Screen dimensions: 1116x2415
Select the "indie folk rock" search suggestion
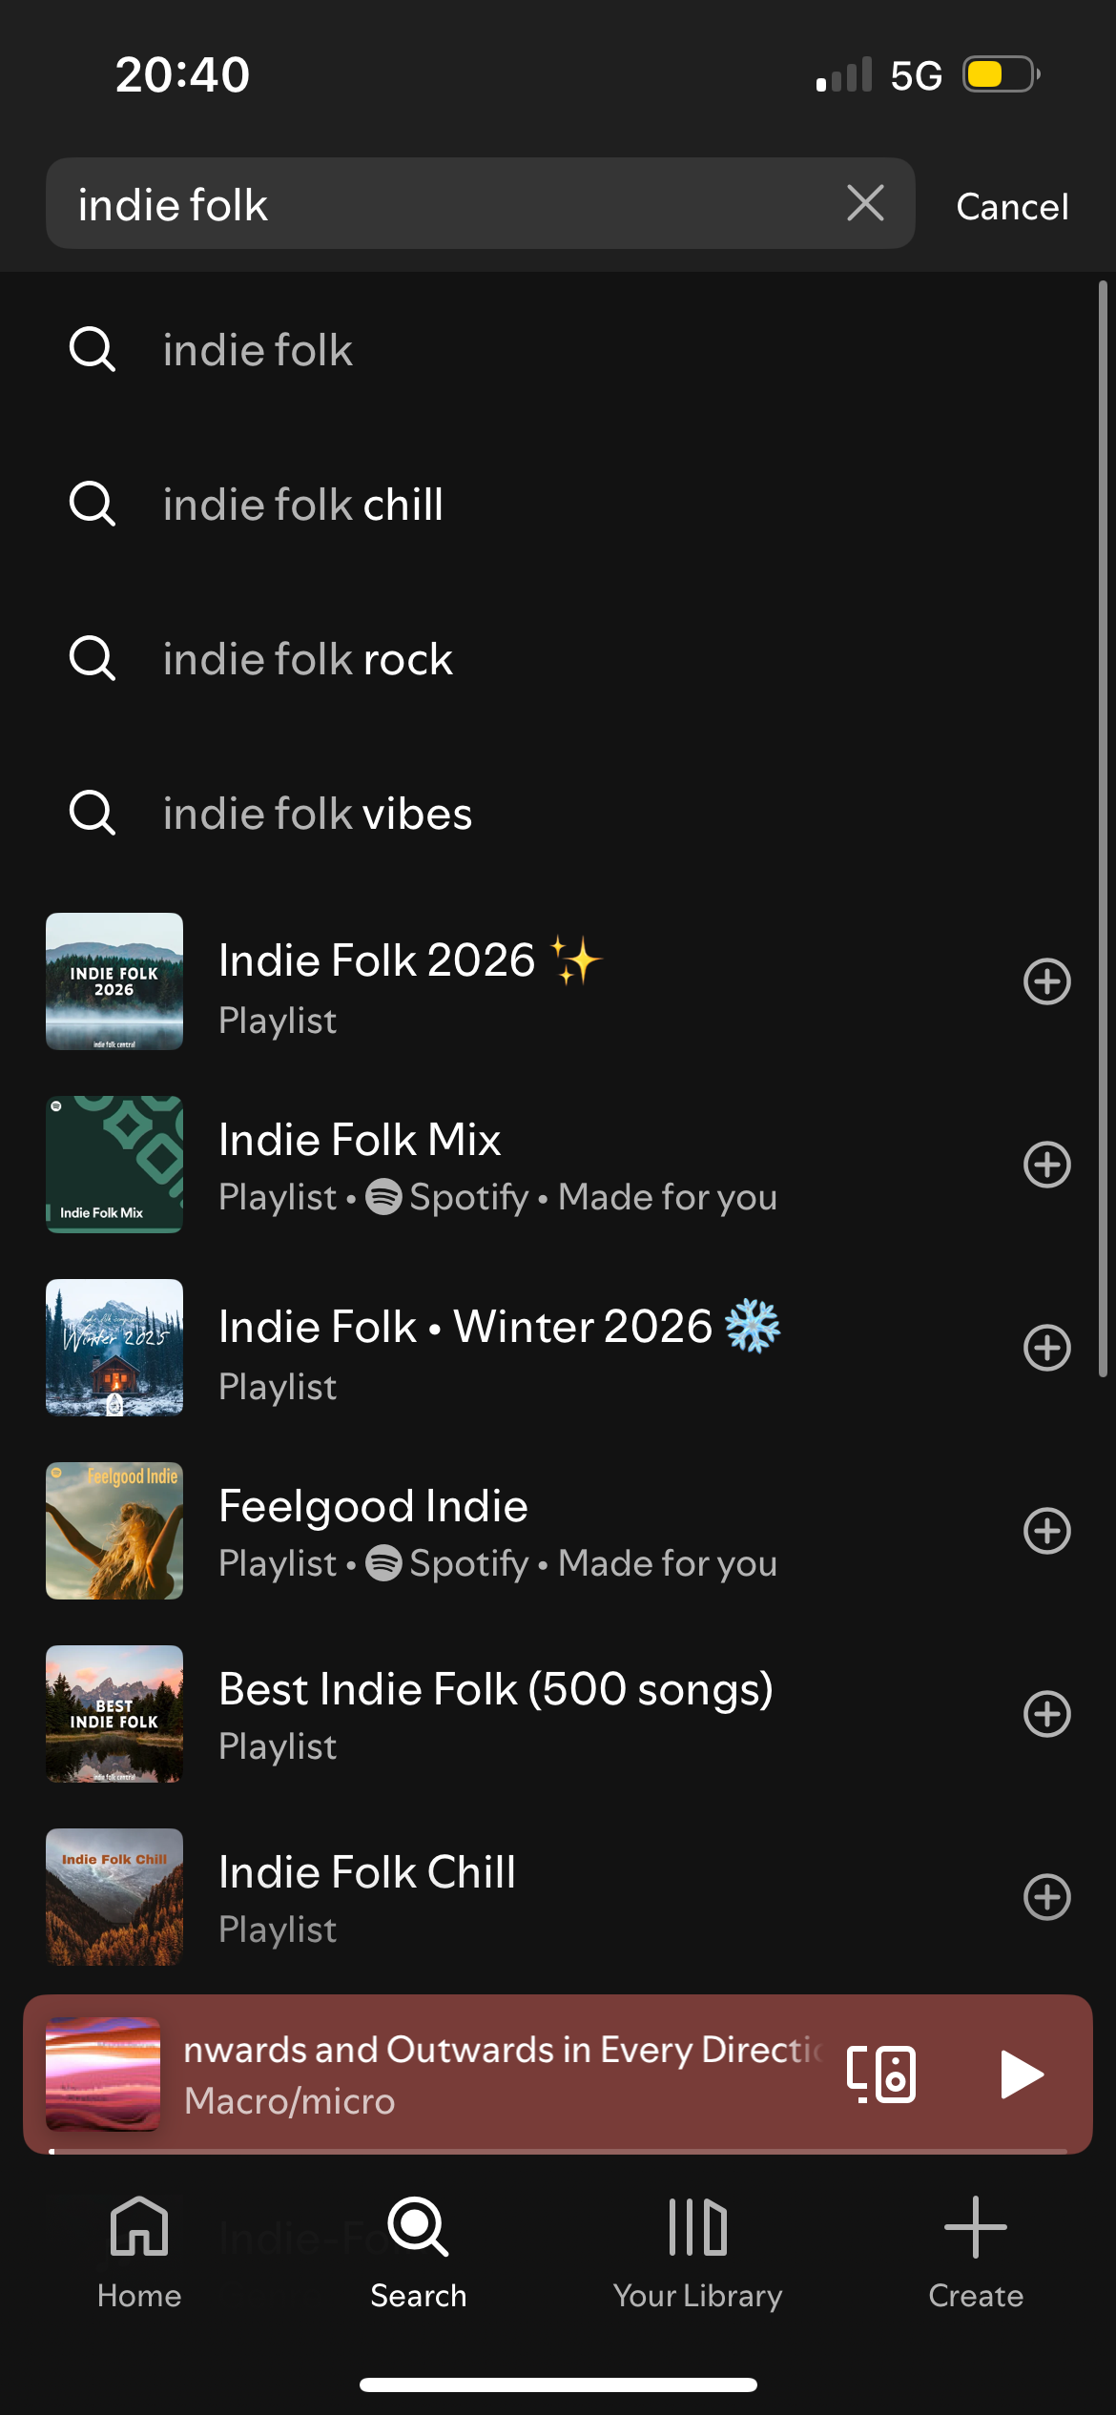click(x=307, y=659)
